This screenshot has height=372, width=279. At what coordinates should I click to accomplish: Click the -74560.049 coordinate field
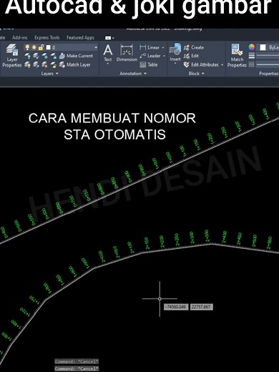[176, 307]
